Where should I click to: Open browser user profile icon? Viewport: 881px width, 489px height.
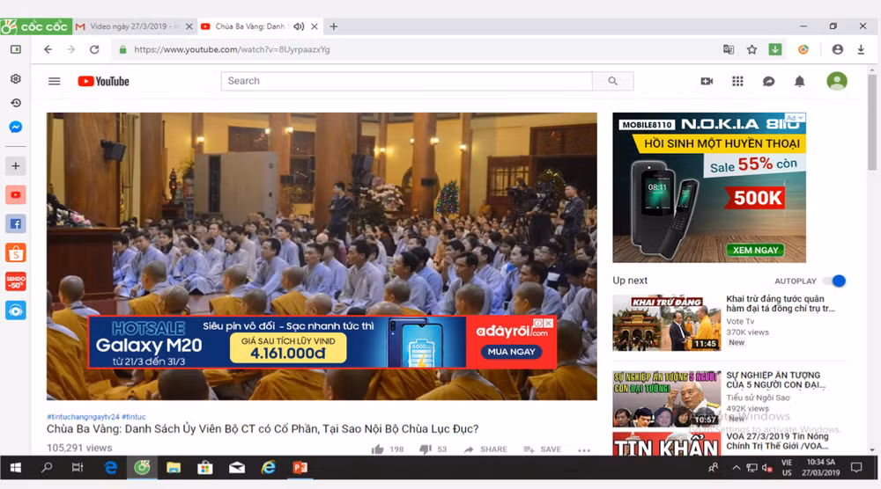[837, 49]
